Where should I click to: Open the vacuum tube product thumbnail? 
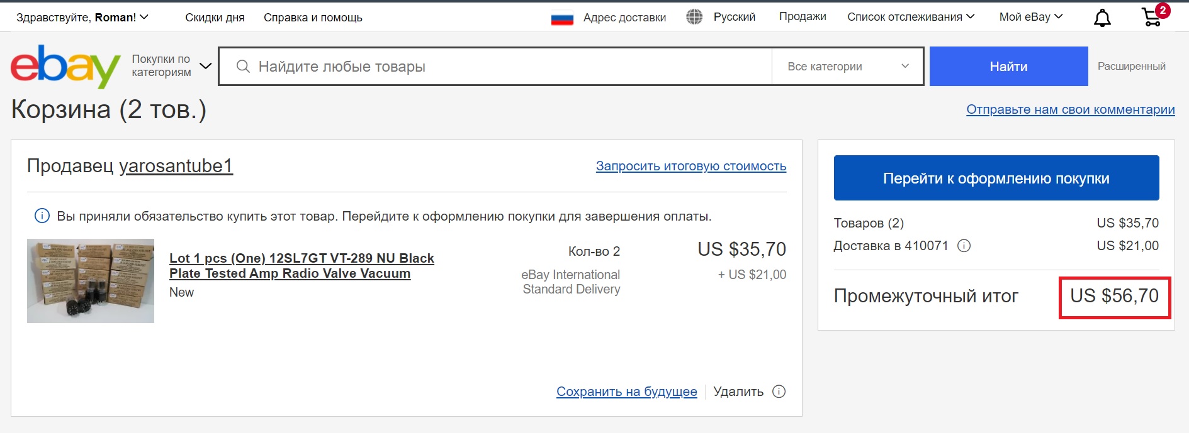click(x=91, y=281)
